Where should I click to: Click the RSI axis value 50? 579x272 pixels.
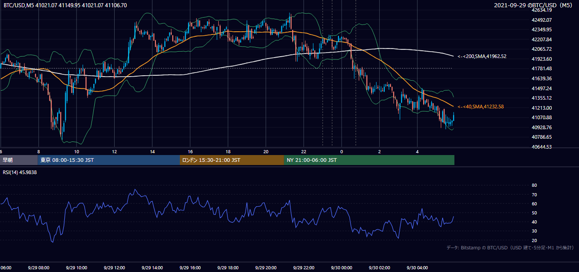tap(534, 213)
